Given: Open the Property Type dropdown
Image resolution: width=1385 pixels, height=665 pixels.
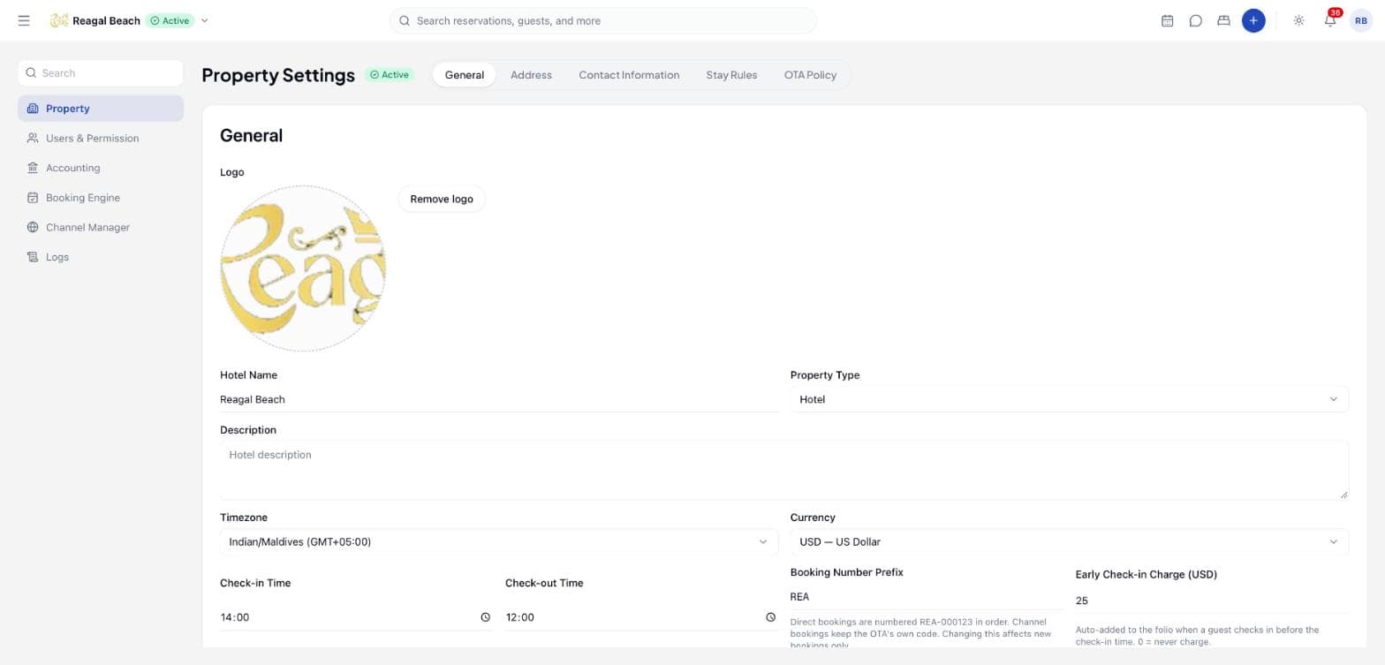Looking at the screenshot, I should [x=1069, y=399].
